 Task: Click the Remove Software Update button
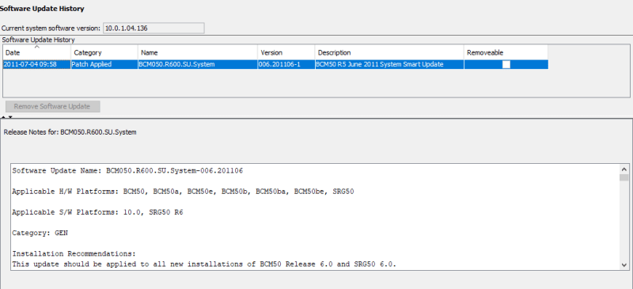click(52, 107)
